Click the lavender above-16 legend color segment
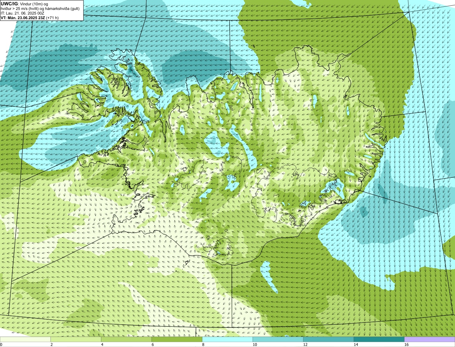 coord(430,340)
